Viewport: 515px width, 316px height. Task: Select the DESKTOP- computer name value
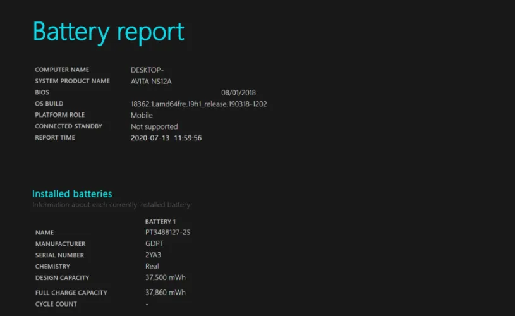pos(147,70)
